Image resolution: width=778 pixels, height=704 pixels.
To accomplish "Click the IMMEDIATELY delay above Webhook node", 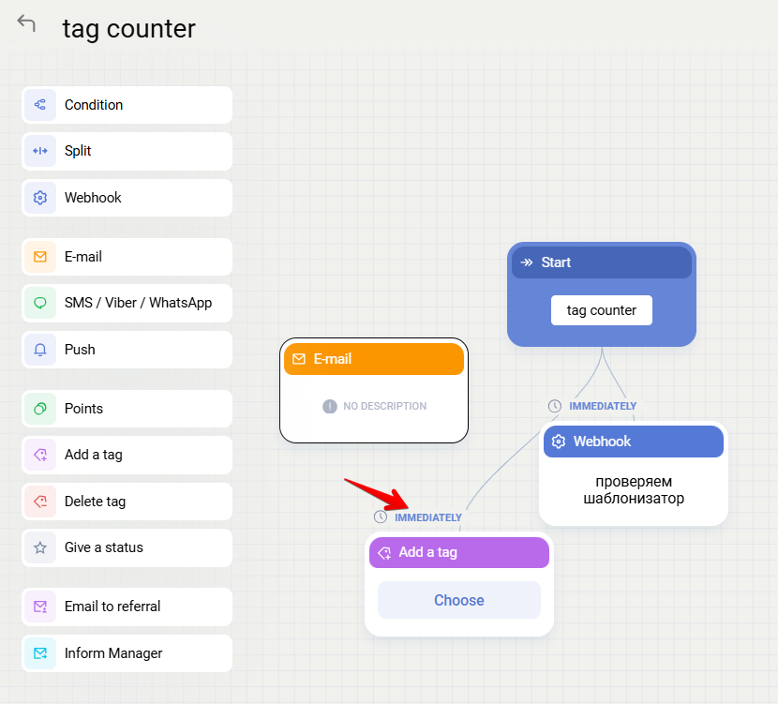I will click(602, 406).
